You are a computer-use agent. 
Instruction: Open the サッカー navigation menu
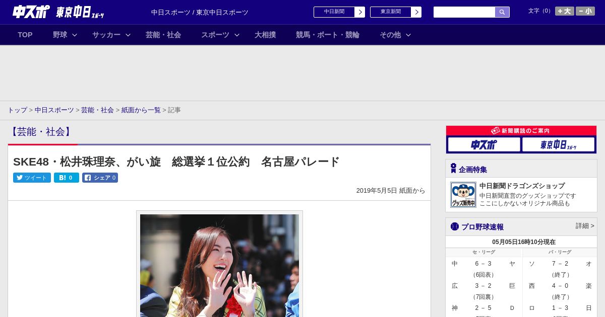pos(106,35)
